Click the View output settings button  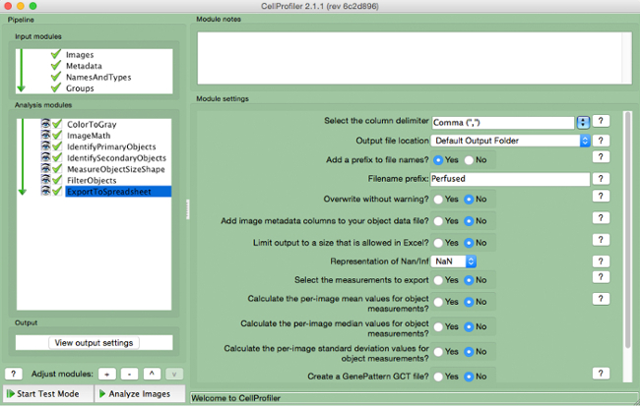coord(94,343)
